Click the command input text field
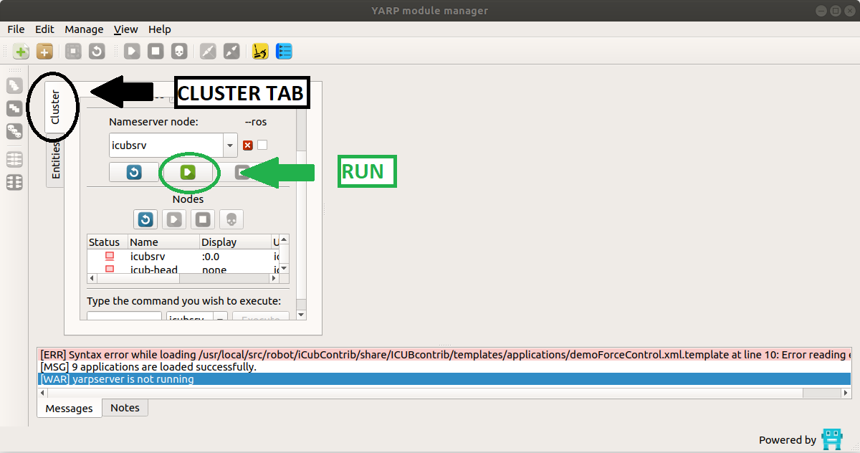Screen dimensions: 860x453 pos(124,316)
